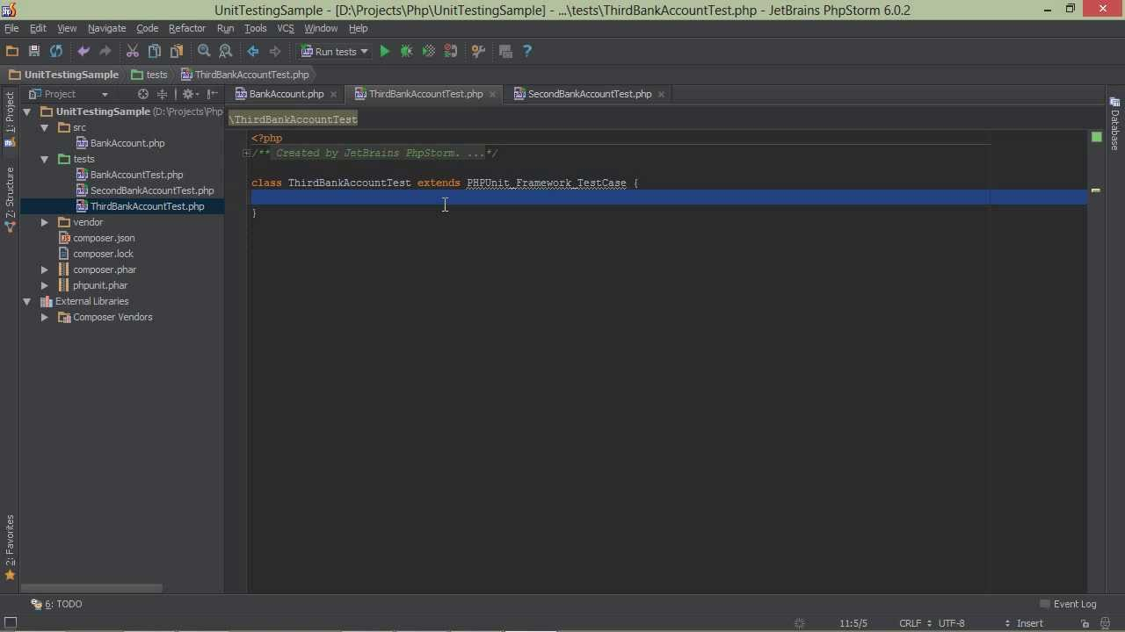Start Debug with the bug icon
This screenshot has height=632, width=1125.
(x=406, y=52)
